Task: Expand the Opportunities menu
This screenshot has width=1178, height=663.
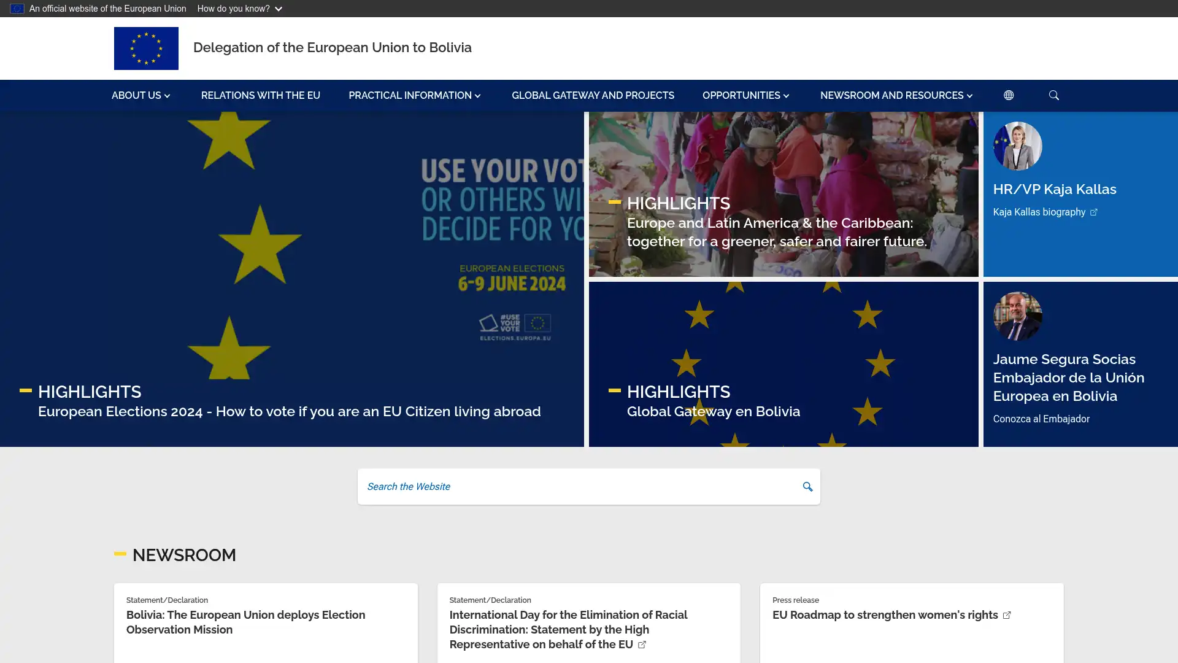Action: [x=745, y=96]
